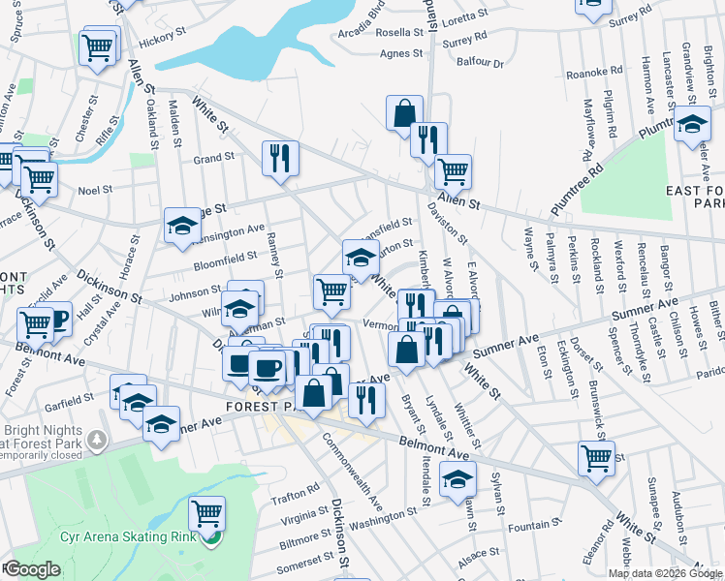Click the Map data ©2026 Google attribution
Image resolution: width=725 pixels, height=581 pixels.
665,573
